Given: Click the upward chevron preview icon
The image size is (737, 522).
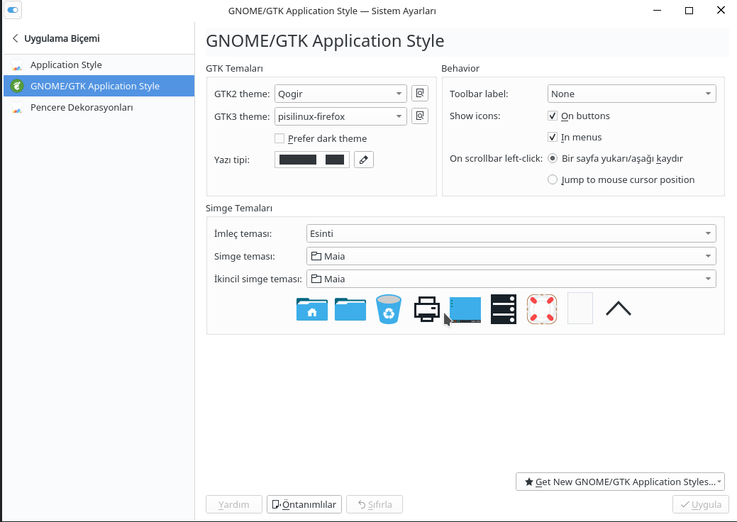Looking at the screenshot, I should 618,309.
